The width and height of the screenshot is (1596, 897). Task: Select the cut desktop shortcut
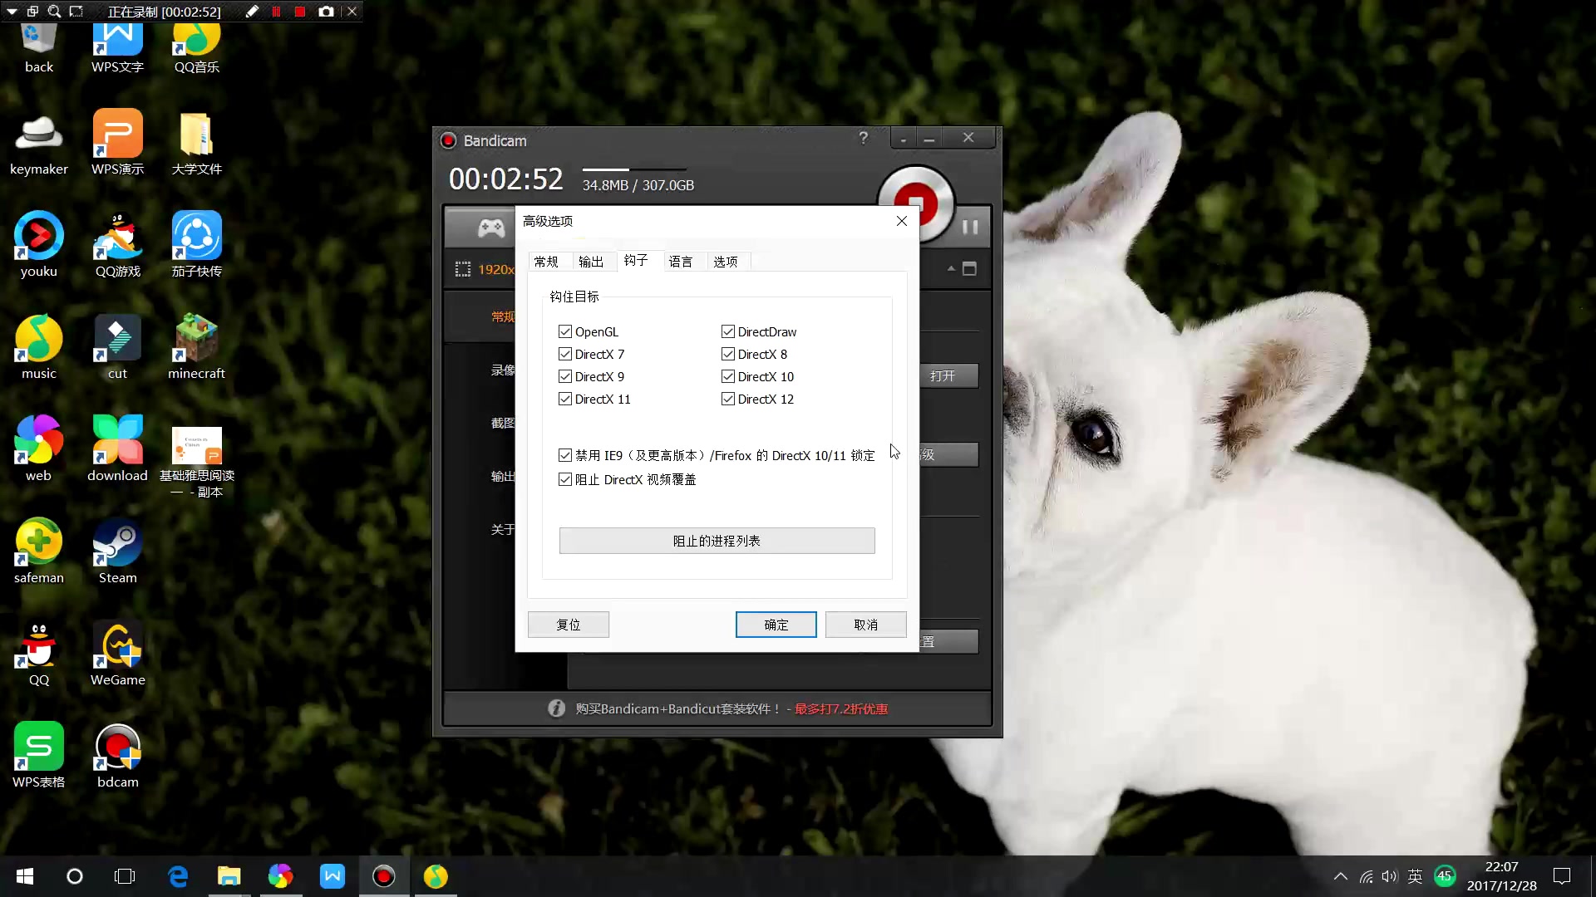point(118,347)
